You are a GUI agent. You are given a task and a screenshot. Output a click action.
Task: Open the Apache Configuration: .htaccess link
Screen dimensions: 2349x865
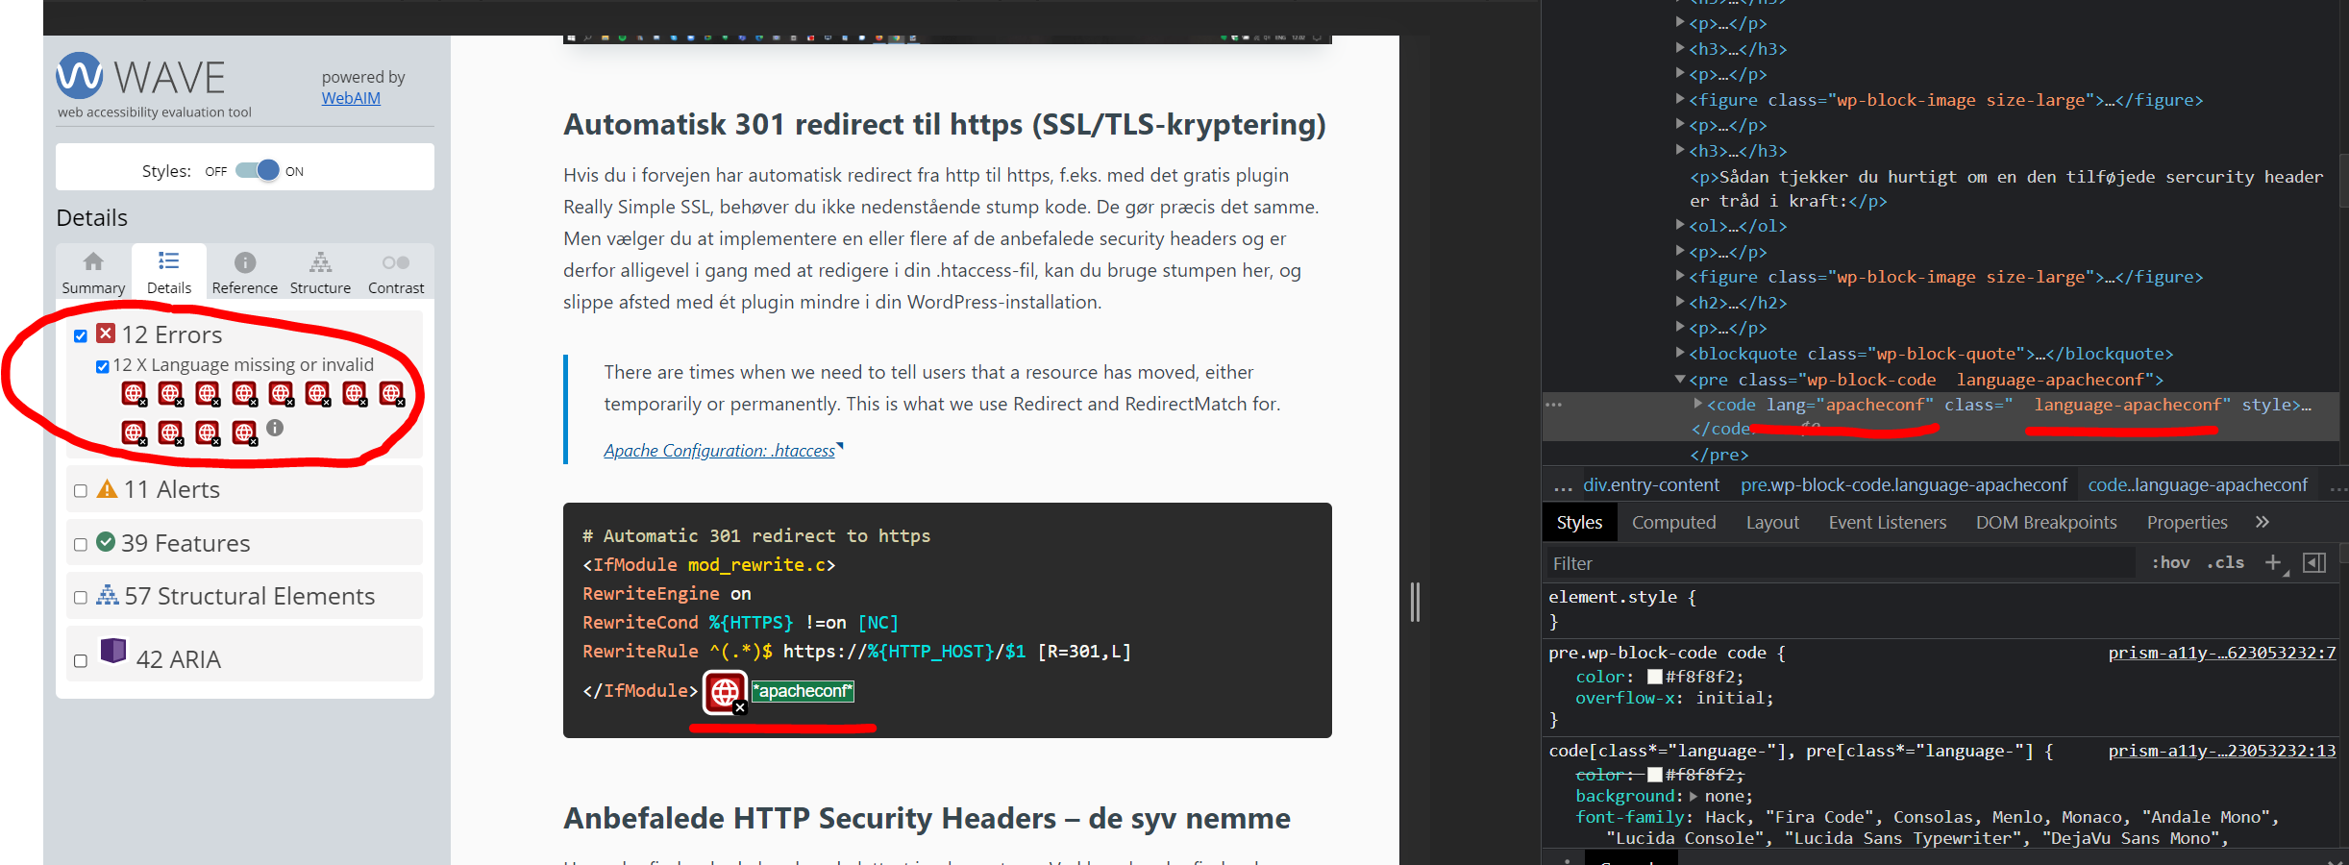(720, 450)
